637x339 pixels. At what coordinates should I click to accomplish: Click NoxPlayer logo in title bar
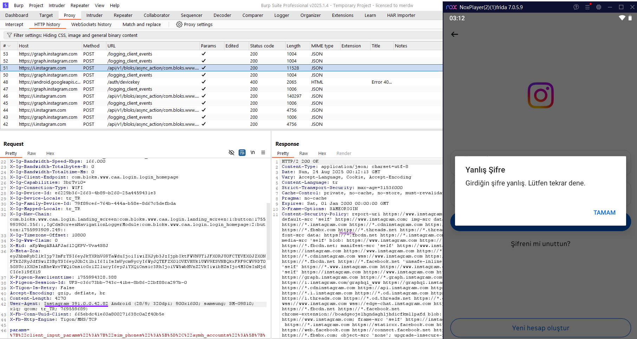[451, 7]
